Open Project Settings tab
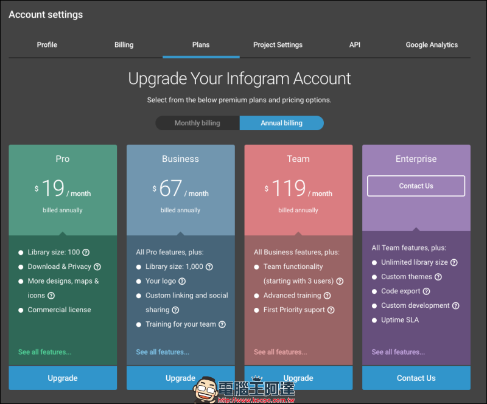The height and width of the screenshot is (404, 487). (278, 44)
